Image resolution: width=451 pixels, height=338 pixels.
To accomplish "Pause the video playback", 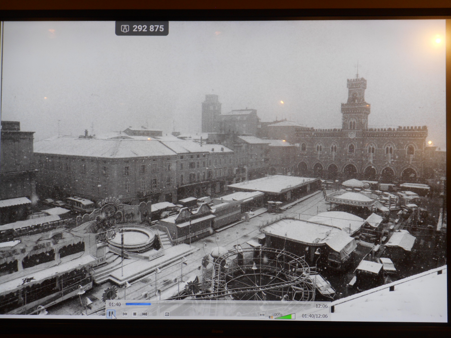I will (111, 313).
